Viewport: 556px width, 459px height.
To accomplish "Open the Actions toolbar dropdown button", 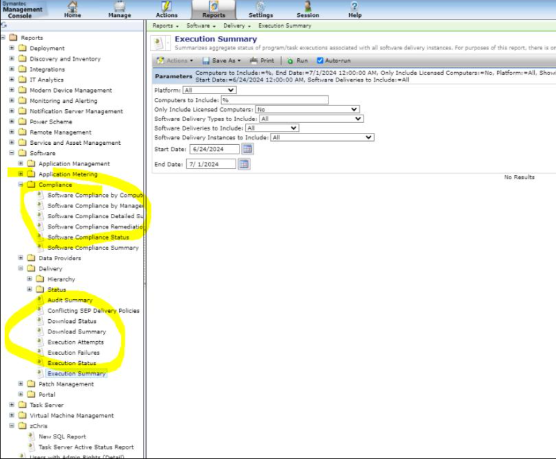I will 175,61.
